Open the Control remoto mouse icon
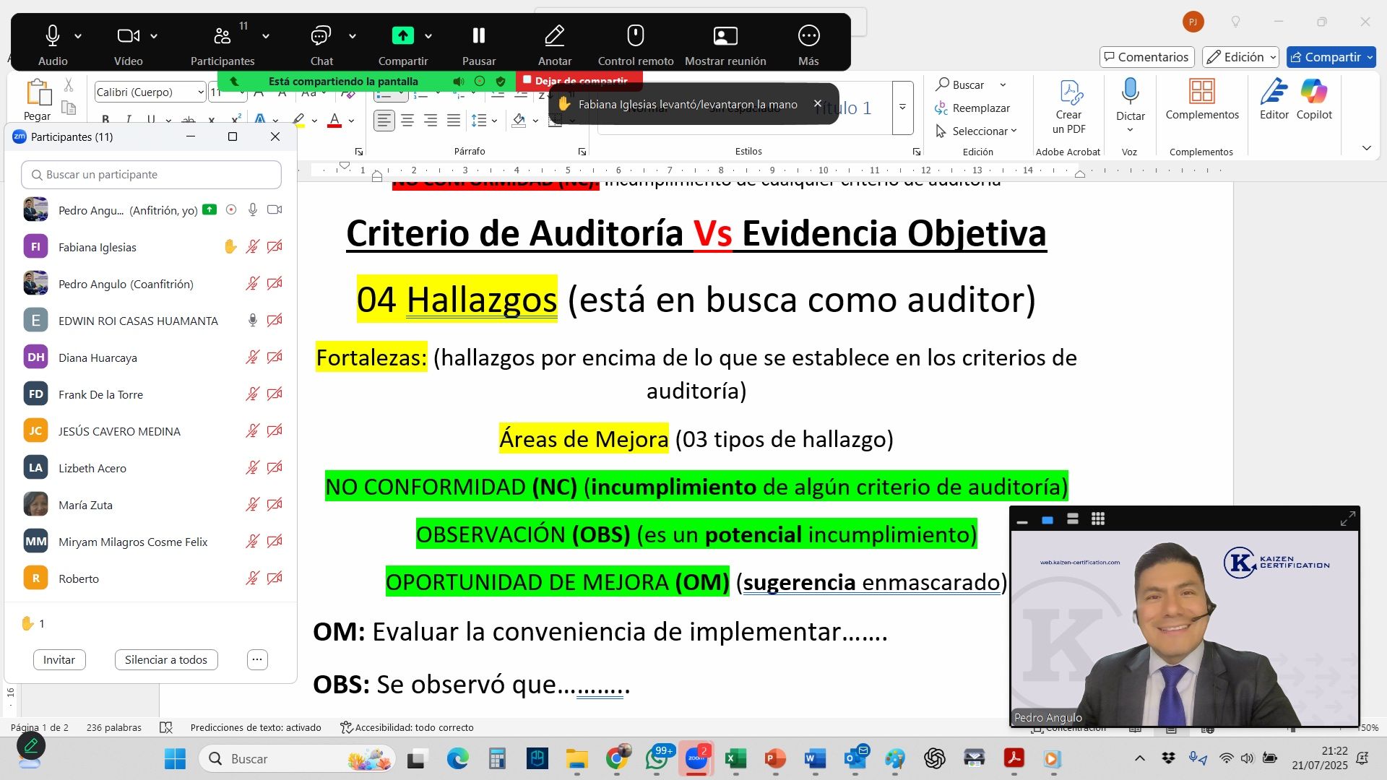Viewport: 1387px width, 780px height. coord(635,36)
